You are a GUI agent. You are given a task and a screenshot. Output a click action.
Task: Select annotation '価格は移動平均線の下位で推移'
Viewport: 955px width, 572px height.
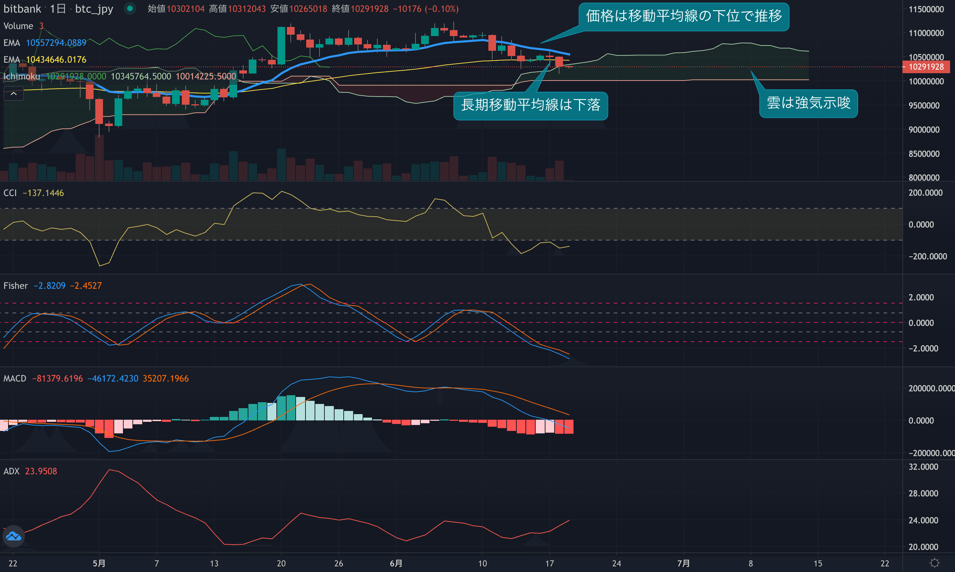683,16
